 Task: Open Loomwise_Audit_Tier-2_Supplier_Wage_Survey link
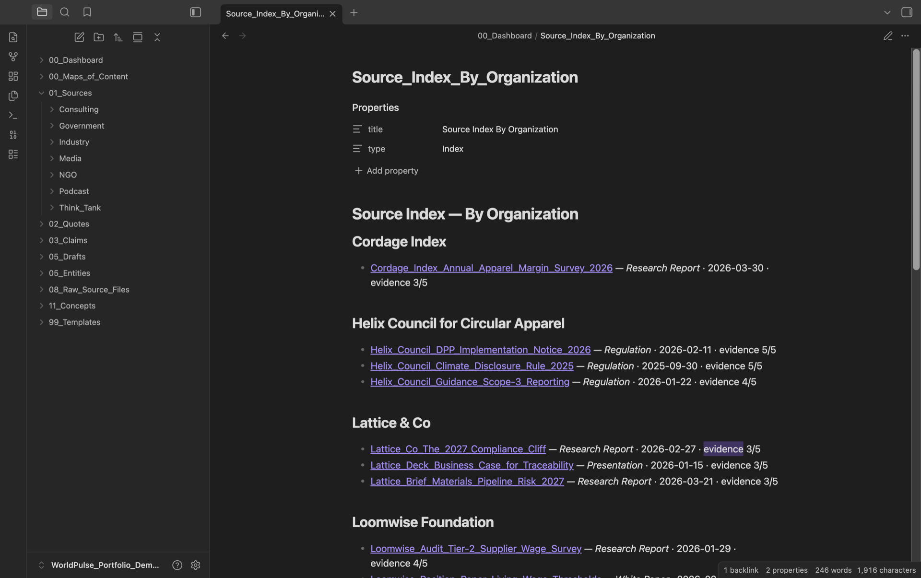pyautogui.click(x=475, y=549)
